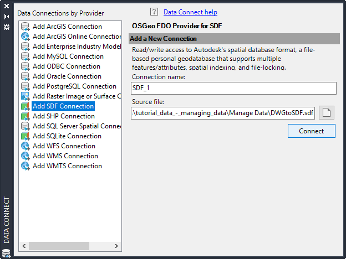Open the Data Connect help link

pos(190,12)
